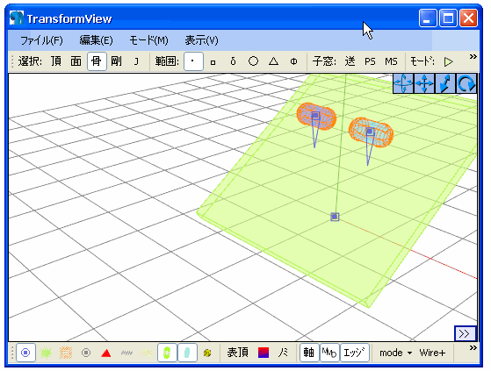Click the rotate-axis view gizmo icon

(403, 83)
